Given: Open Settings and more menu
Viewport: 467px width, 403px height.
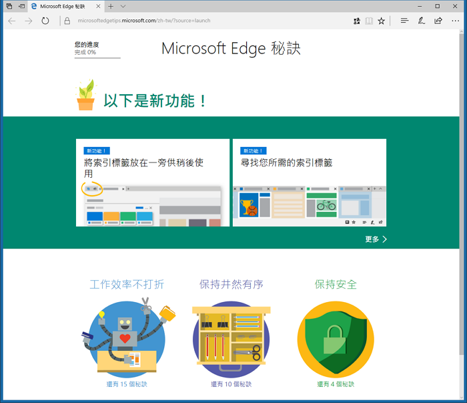Looking at the screenshot, I should [x=455, y=21].
